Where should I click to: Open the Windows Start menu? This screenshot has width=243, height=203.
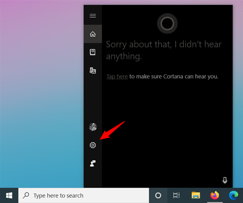(9, 195)
